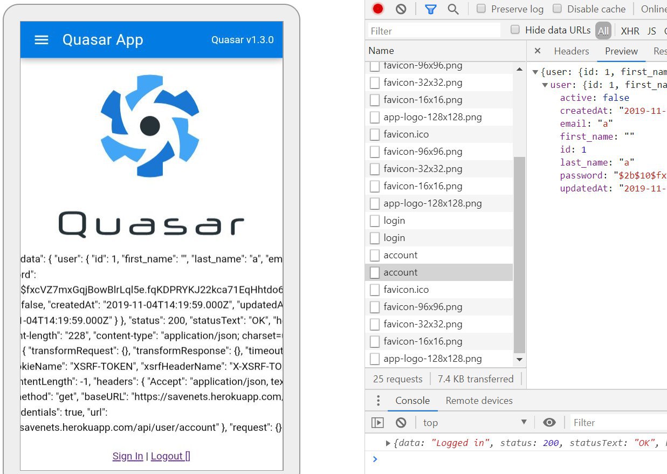
Task: Create a live expression with the eye icon
Action: [x=549, y=423]
